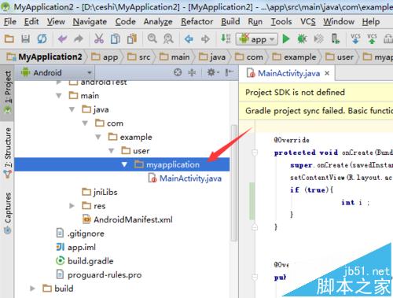
Task: Click the Copy toolbar icon
Action: [116, 39]
